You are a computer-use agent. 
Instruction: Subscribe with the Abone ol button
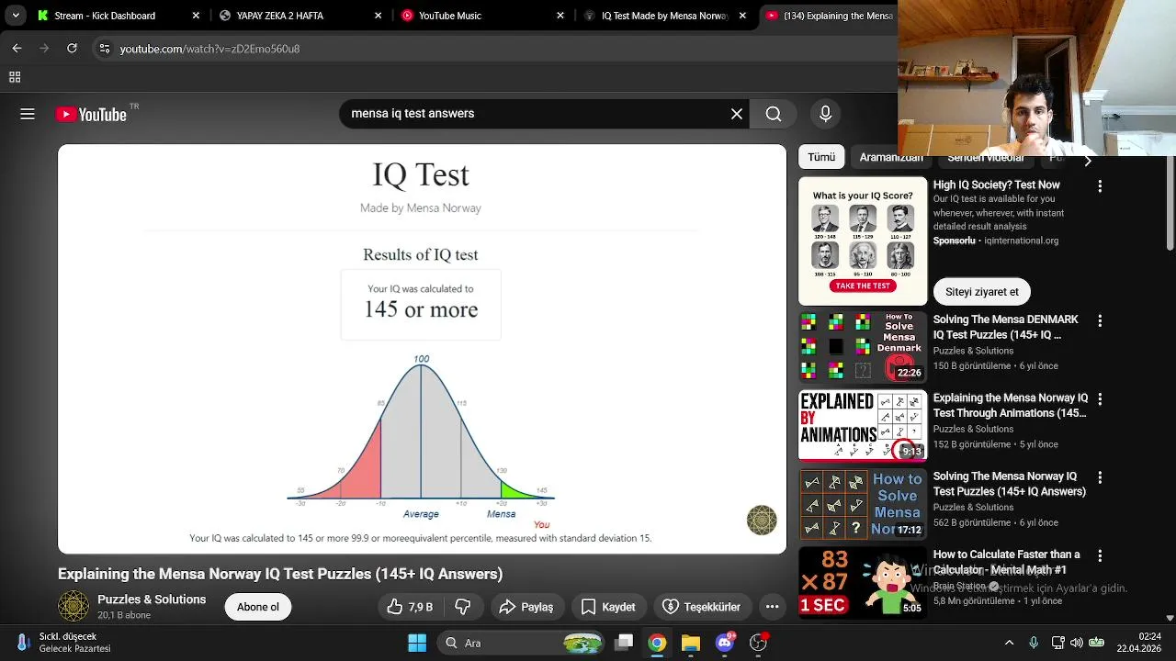(258, 607)
